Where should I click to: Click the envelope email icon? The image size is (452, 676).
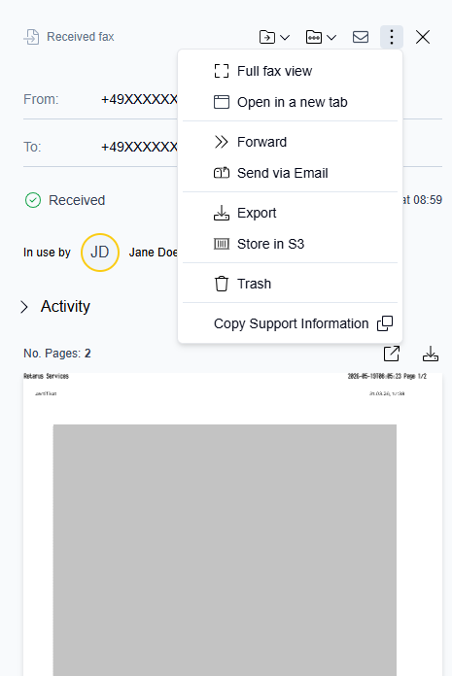click(x=361, y=37)
